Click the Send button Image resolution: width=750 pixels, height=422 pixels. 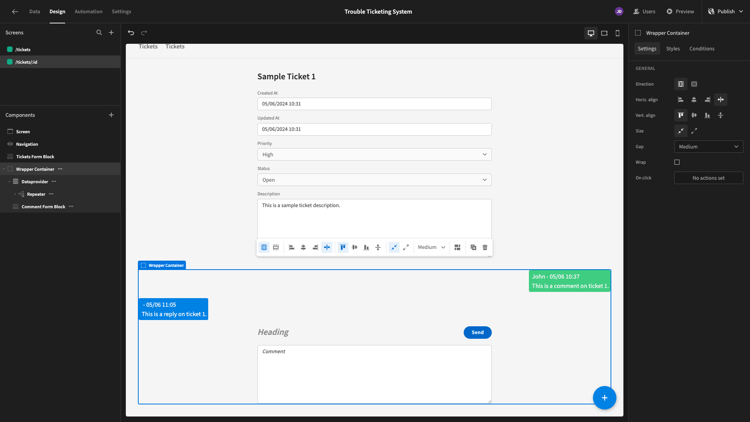click(x=477, y=333)
